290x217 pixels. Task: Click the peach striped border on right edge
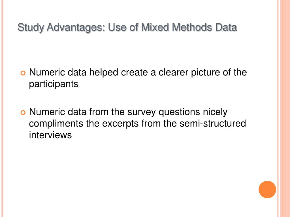click(284, 108)
